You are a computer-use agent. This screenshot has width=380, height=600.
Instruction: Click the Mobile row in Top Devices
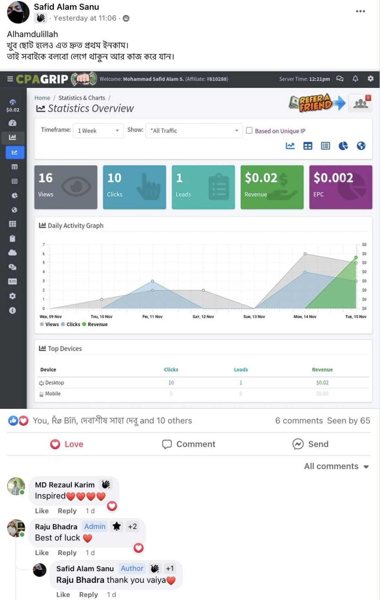point(203,394)
